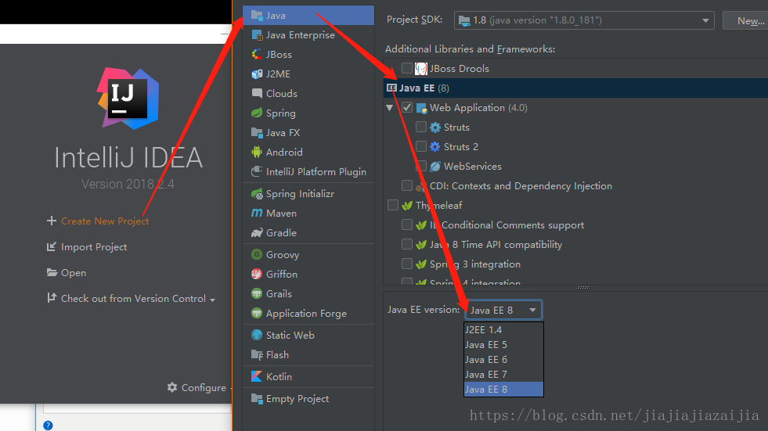Screen dimensions: 768x431
Task: Uncheck the Web Application checkbox
Action: coord(406,107)
